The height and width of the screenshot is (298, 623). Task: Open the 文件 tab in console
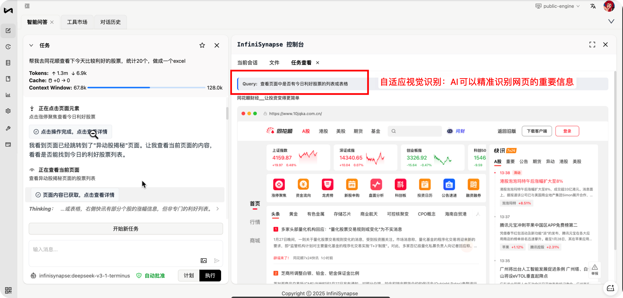click(x=274, y=63)
